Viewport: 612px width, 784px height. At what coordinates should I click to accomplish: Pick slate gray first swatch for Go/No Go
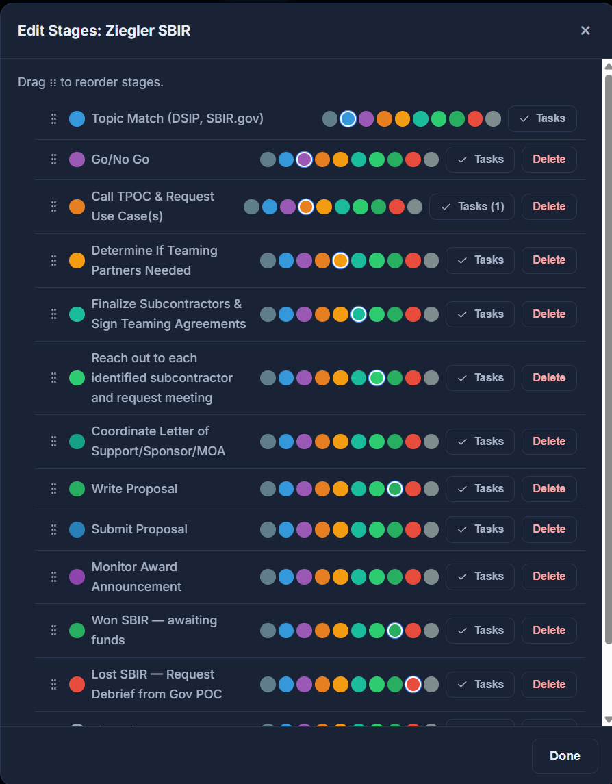[268, 160]
